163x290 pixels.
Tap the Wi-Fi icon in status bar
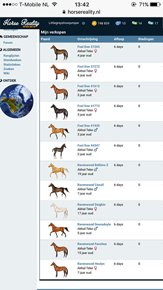[x=54, y=4]
